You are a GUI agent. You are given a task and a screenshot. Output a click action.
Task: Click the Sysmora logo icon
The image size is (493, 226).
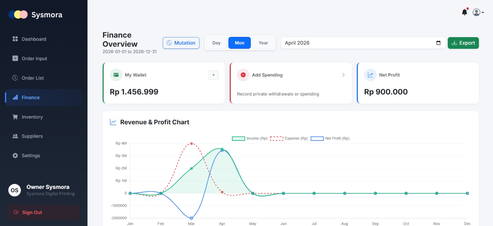tap(18, 14)
